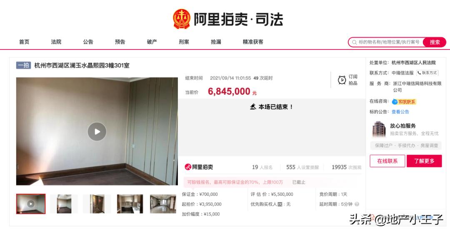The width and height of the screenshot is (450, 232).
Task: Open the 法院 navigation tab
Action: (x=56, y=42)
